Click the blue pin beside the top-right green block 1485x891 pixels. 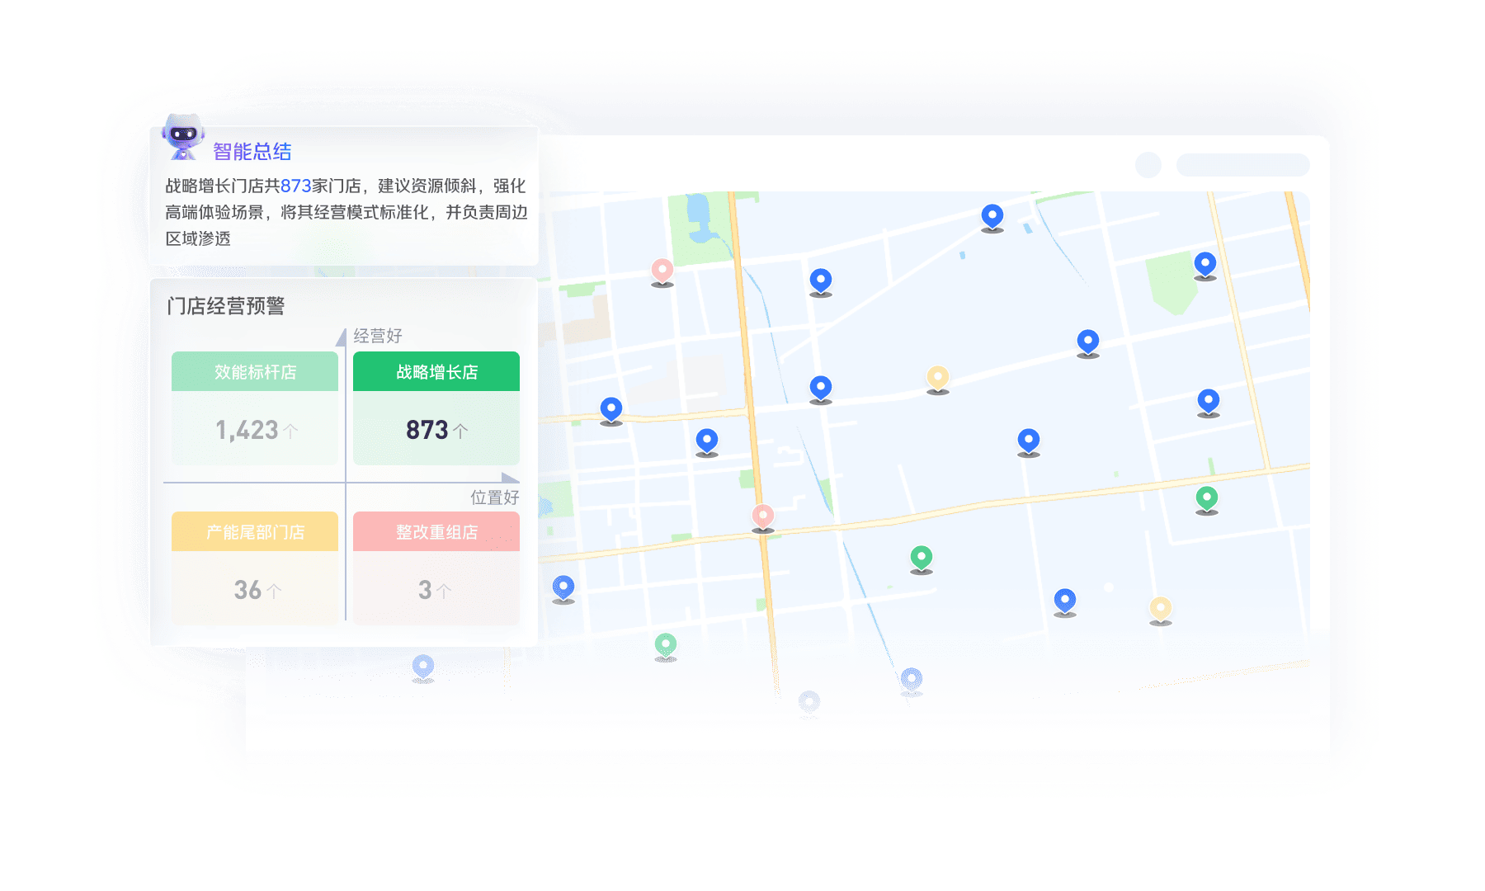[x=1205, y=266]
